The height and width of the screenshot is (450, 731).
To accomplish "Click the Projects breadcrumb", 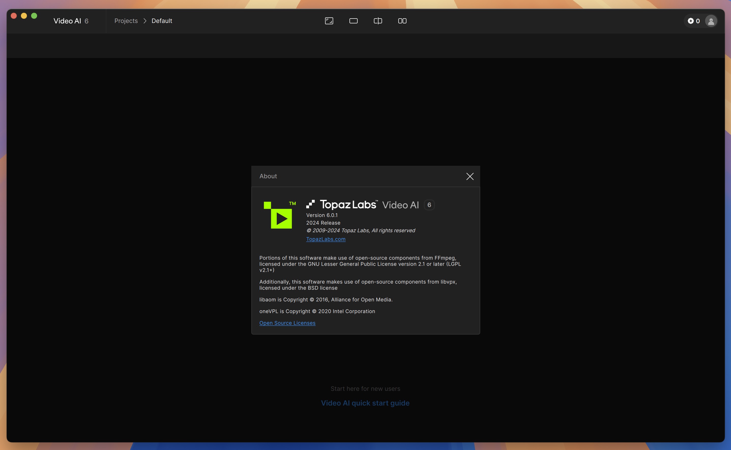I will (126, 21).
